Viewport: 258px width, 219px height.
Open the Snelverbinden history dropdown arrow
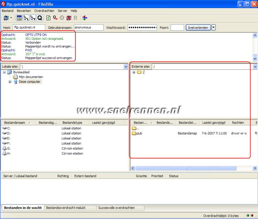point(214,27)
